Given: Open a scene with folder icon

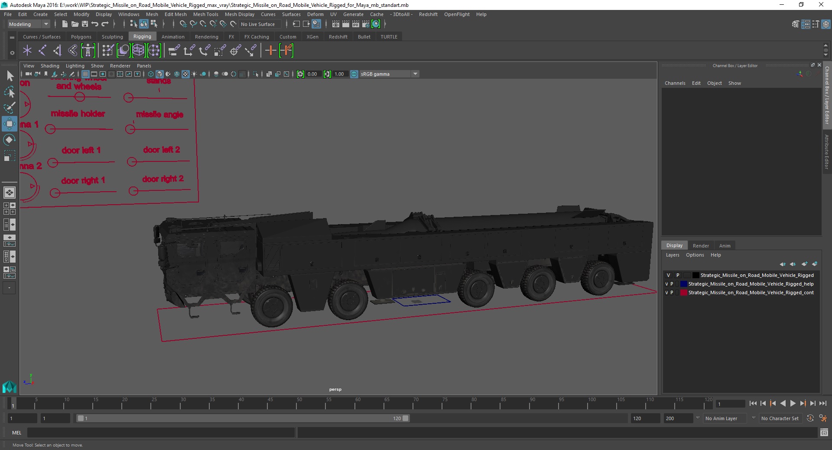Looking at the screenshot, I should (75, 24).
